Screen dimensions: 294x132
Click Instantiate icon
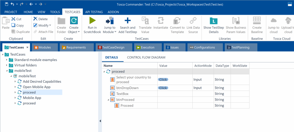coord(161,21)
